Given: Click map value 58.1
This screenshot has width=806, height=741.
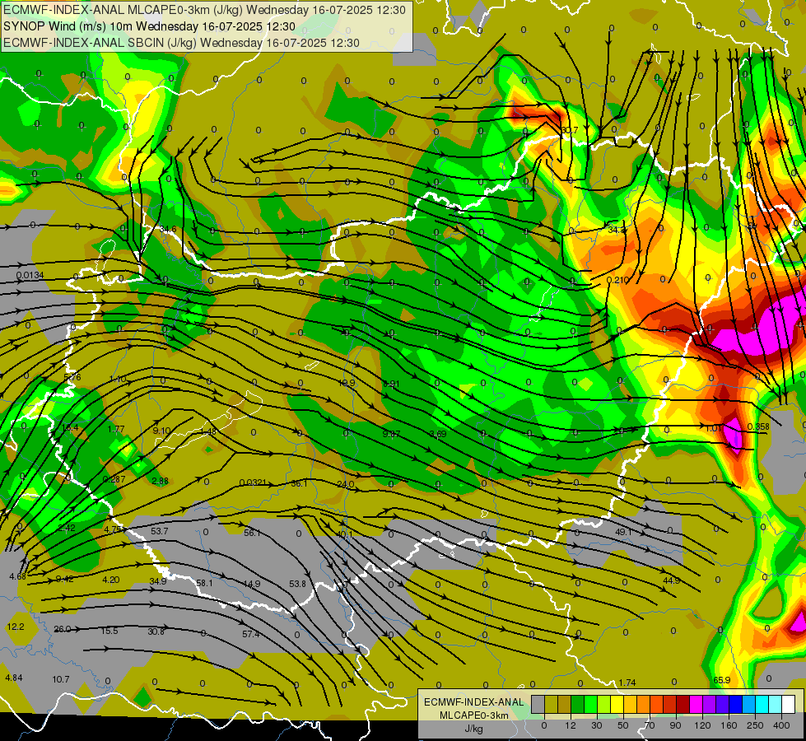Looking at the screenshot, I should (x=204, y=583).
